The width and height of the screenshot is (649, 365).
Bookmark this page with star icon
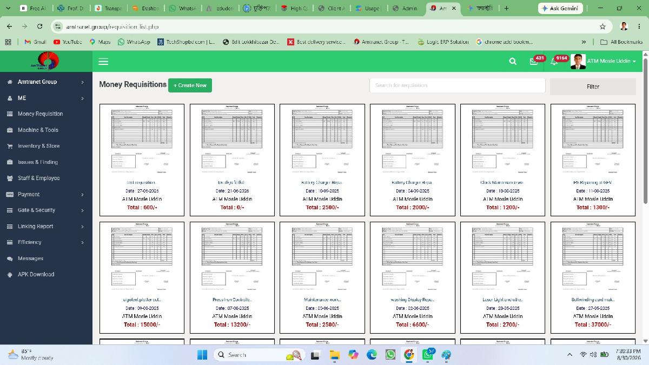[x=602, y=26]
